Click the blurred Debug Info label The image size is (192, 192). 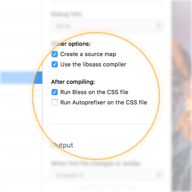point(66,14)
